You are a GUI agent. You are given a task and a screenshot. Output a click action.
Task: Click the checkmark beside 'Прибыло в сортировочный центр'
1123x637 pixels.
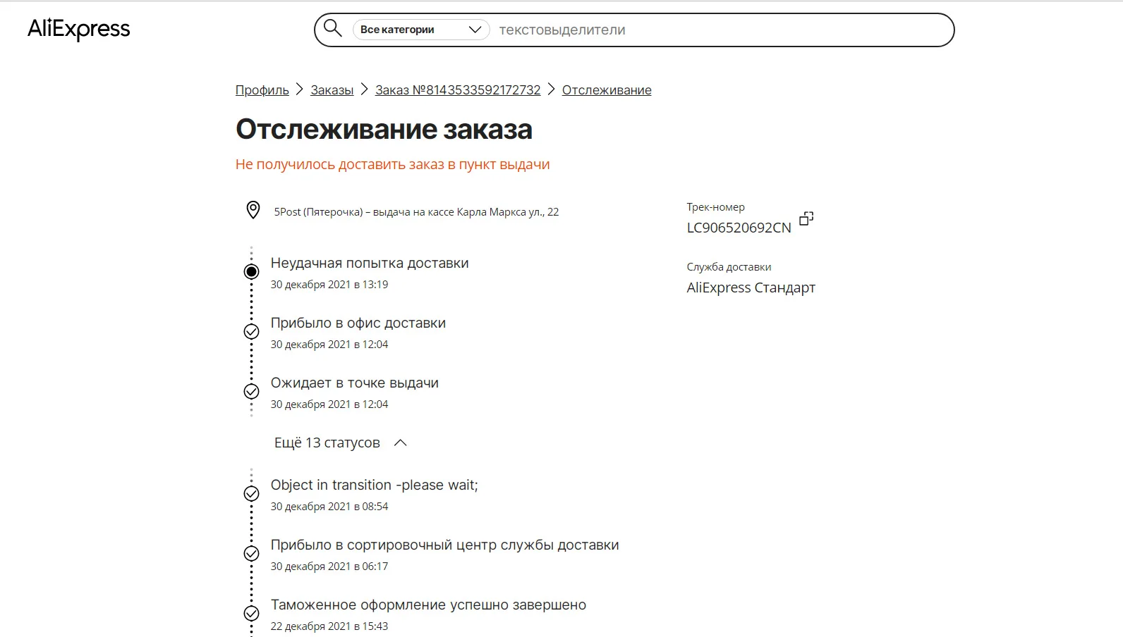pyautogui.click(x=251, y=554)
